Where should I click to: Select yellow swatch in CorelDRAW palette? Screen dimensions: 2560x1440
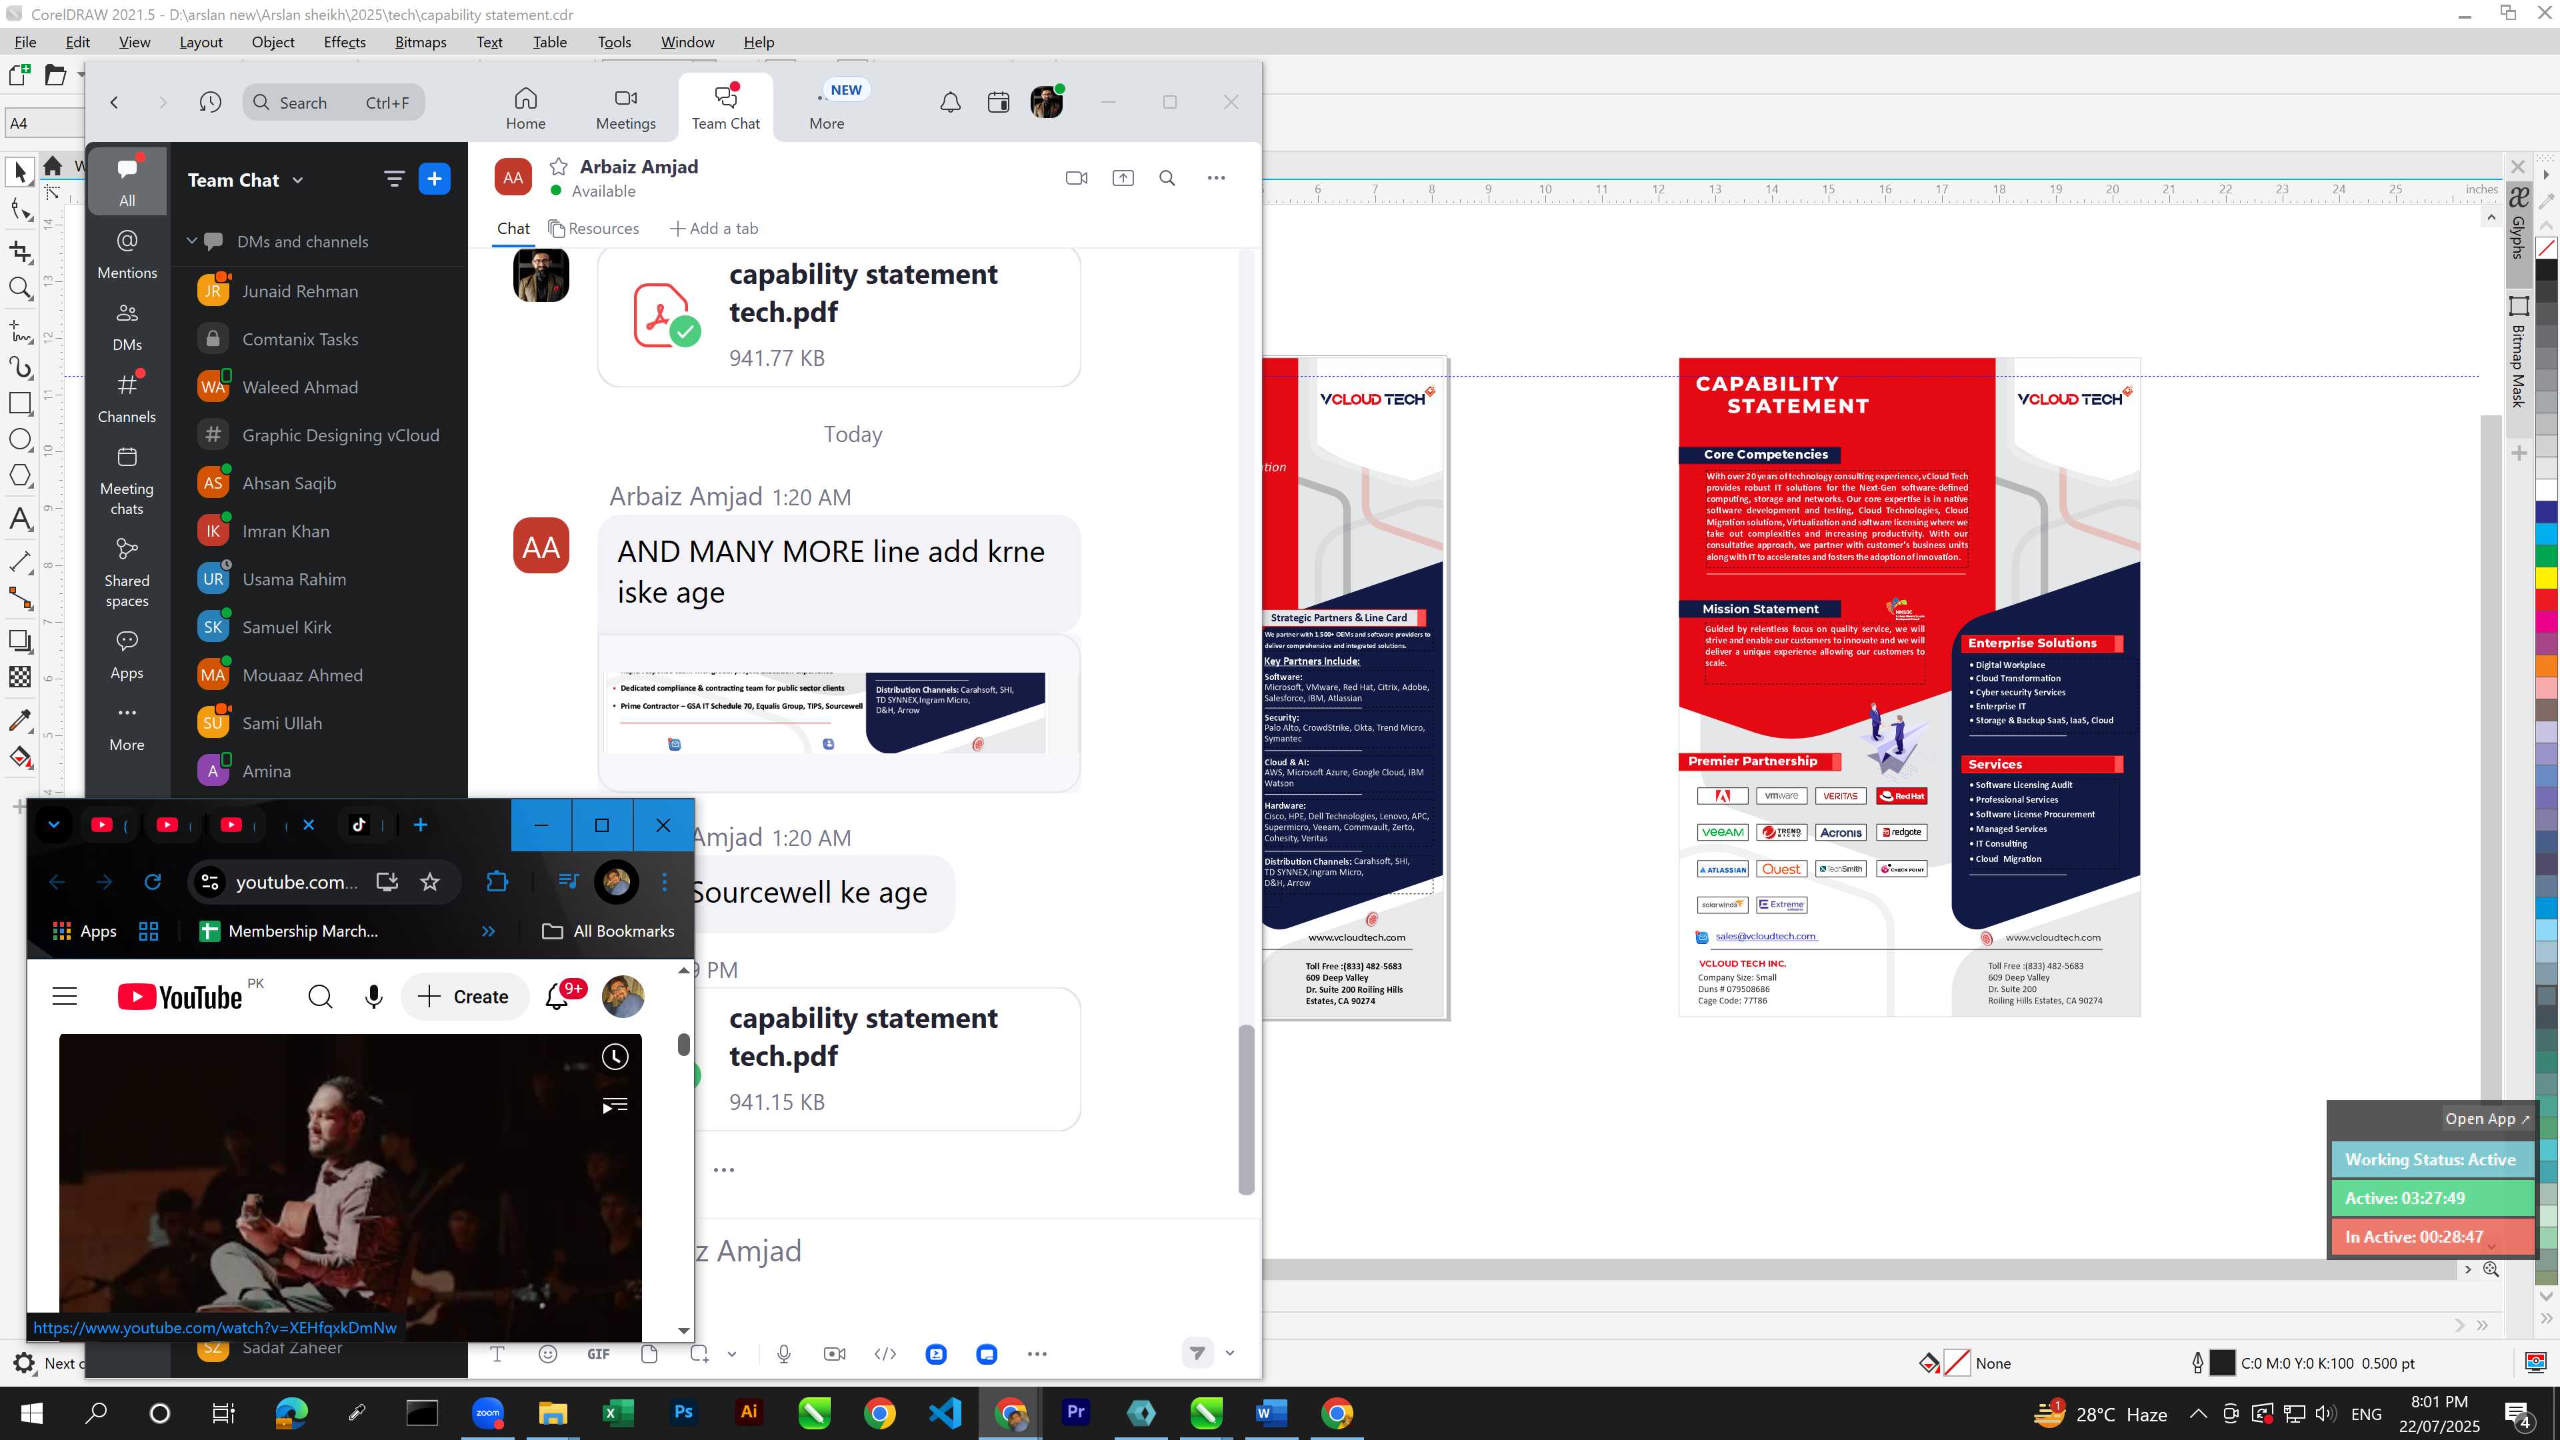(x=2547, y=579)
